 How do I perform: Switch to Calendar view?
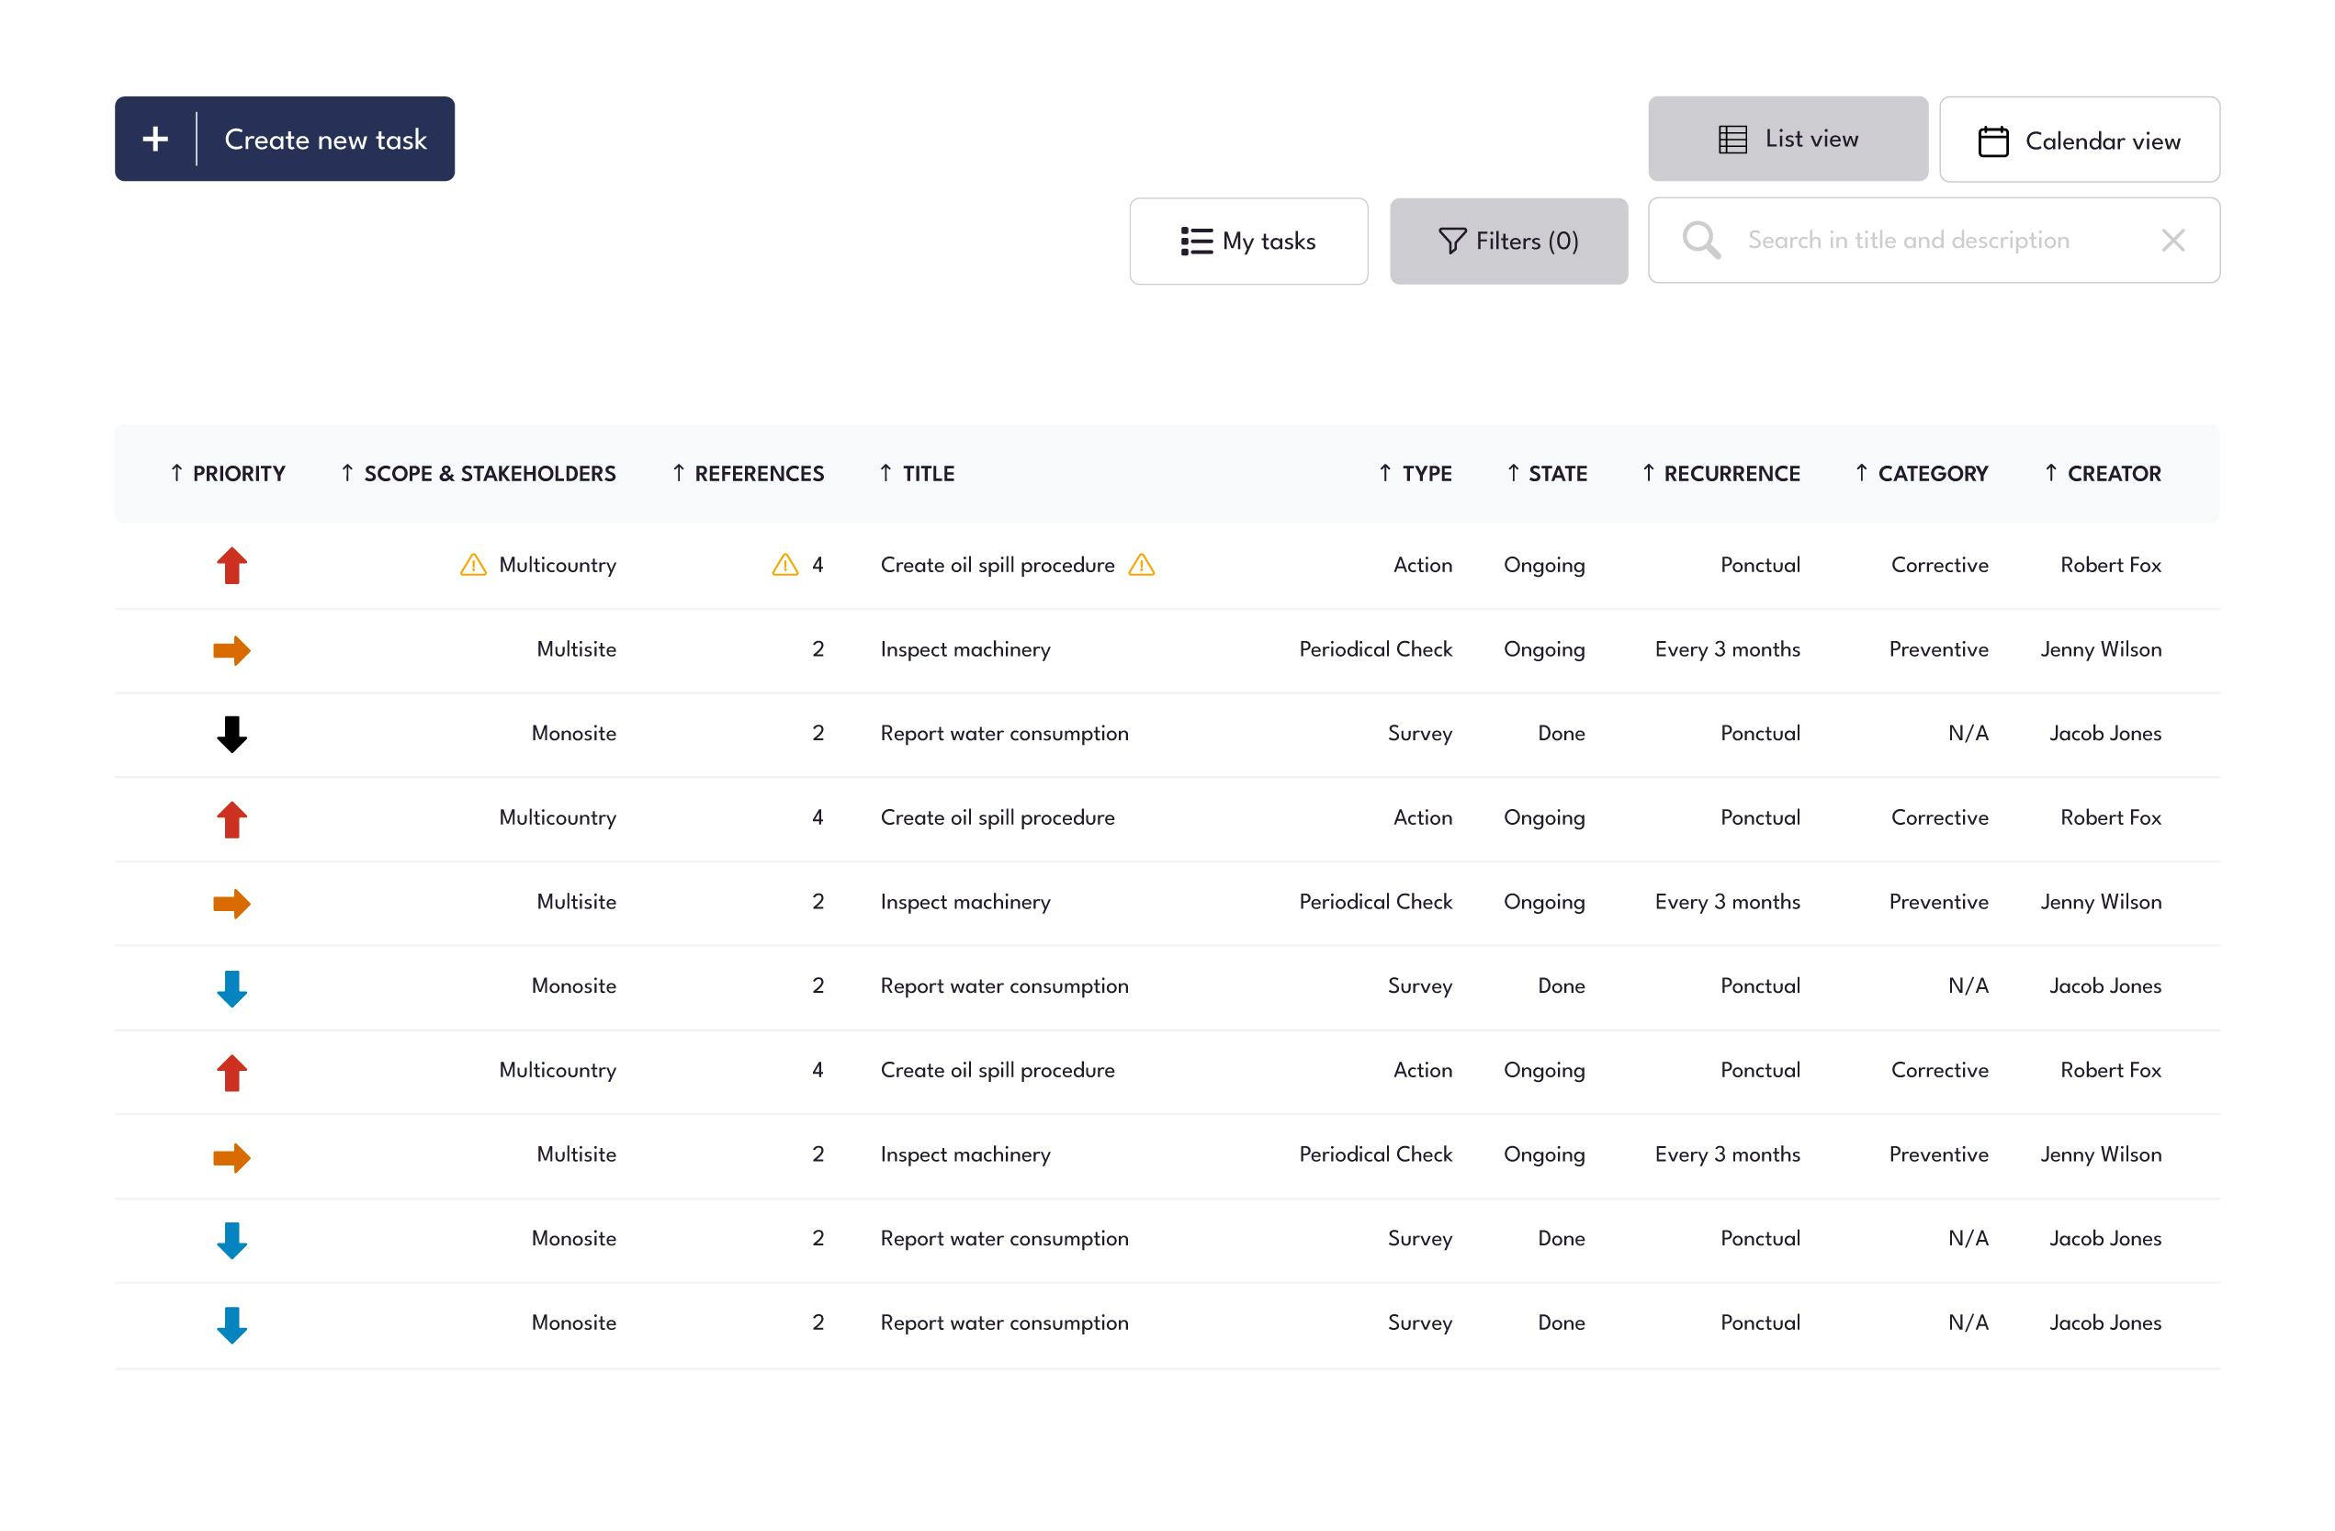(2078, 141)
